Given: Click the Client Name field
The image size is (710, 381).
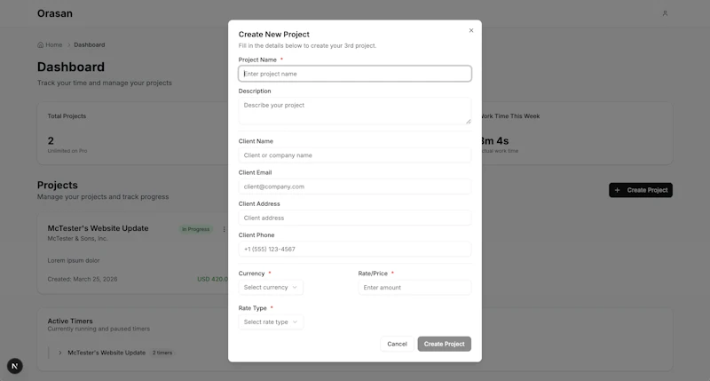Looking at the screenshot, I should click(x=354, y=155).
